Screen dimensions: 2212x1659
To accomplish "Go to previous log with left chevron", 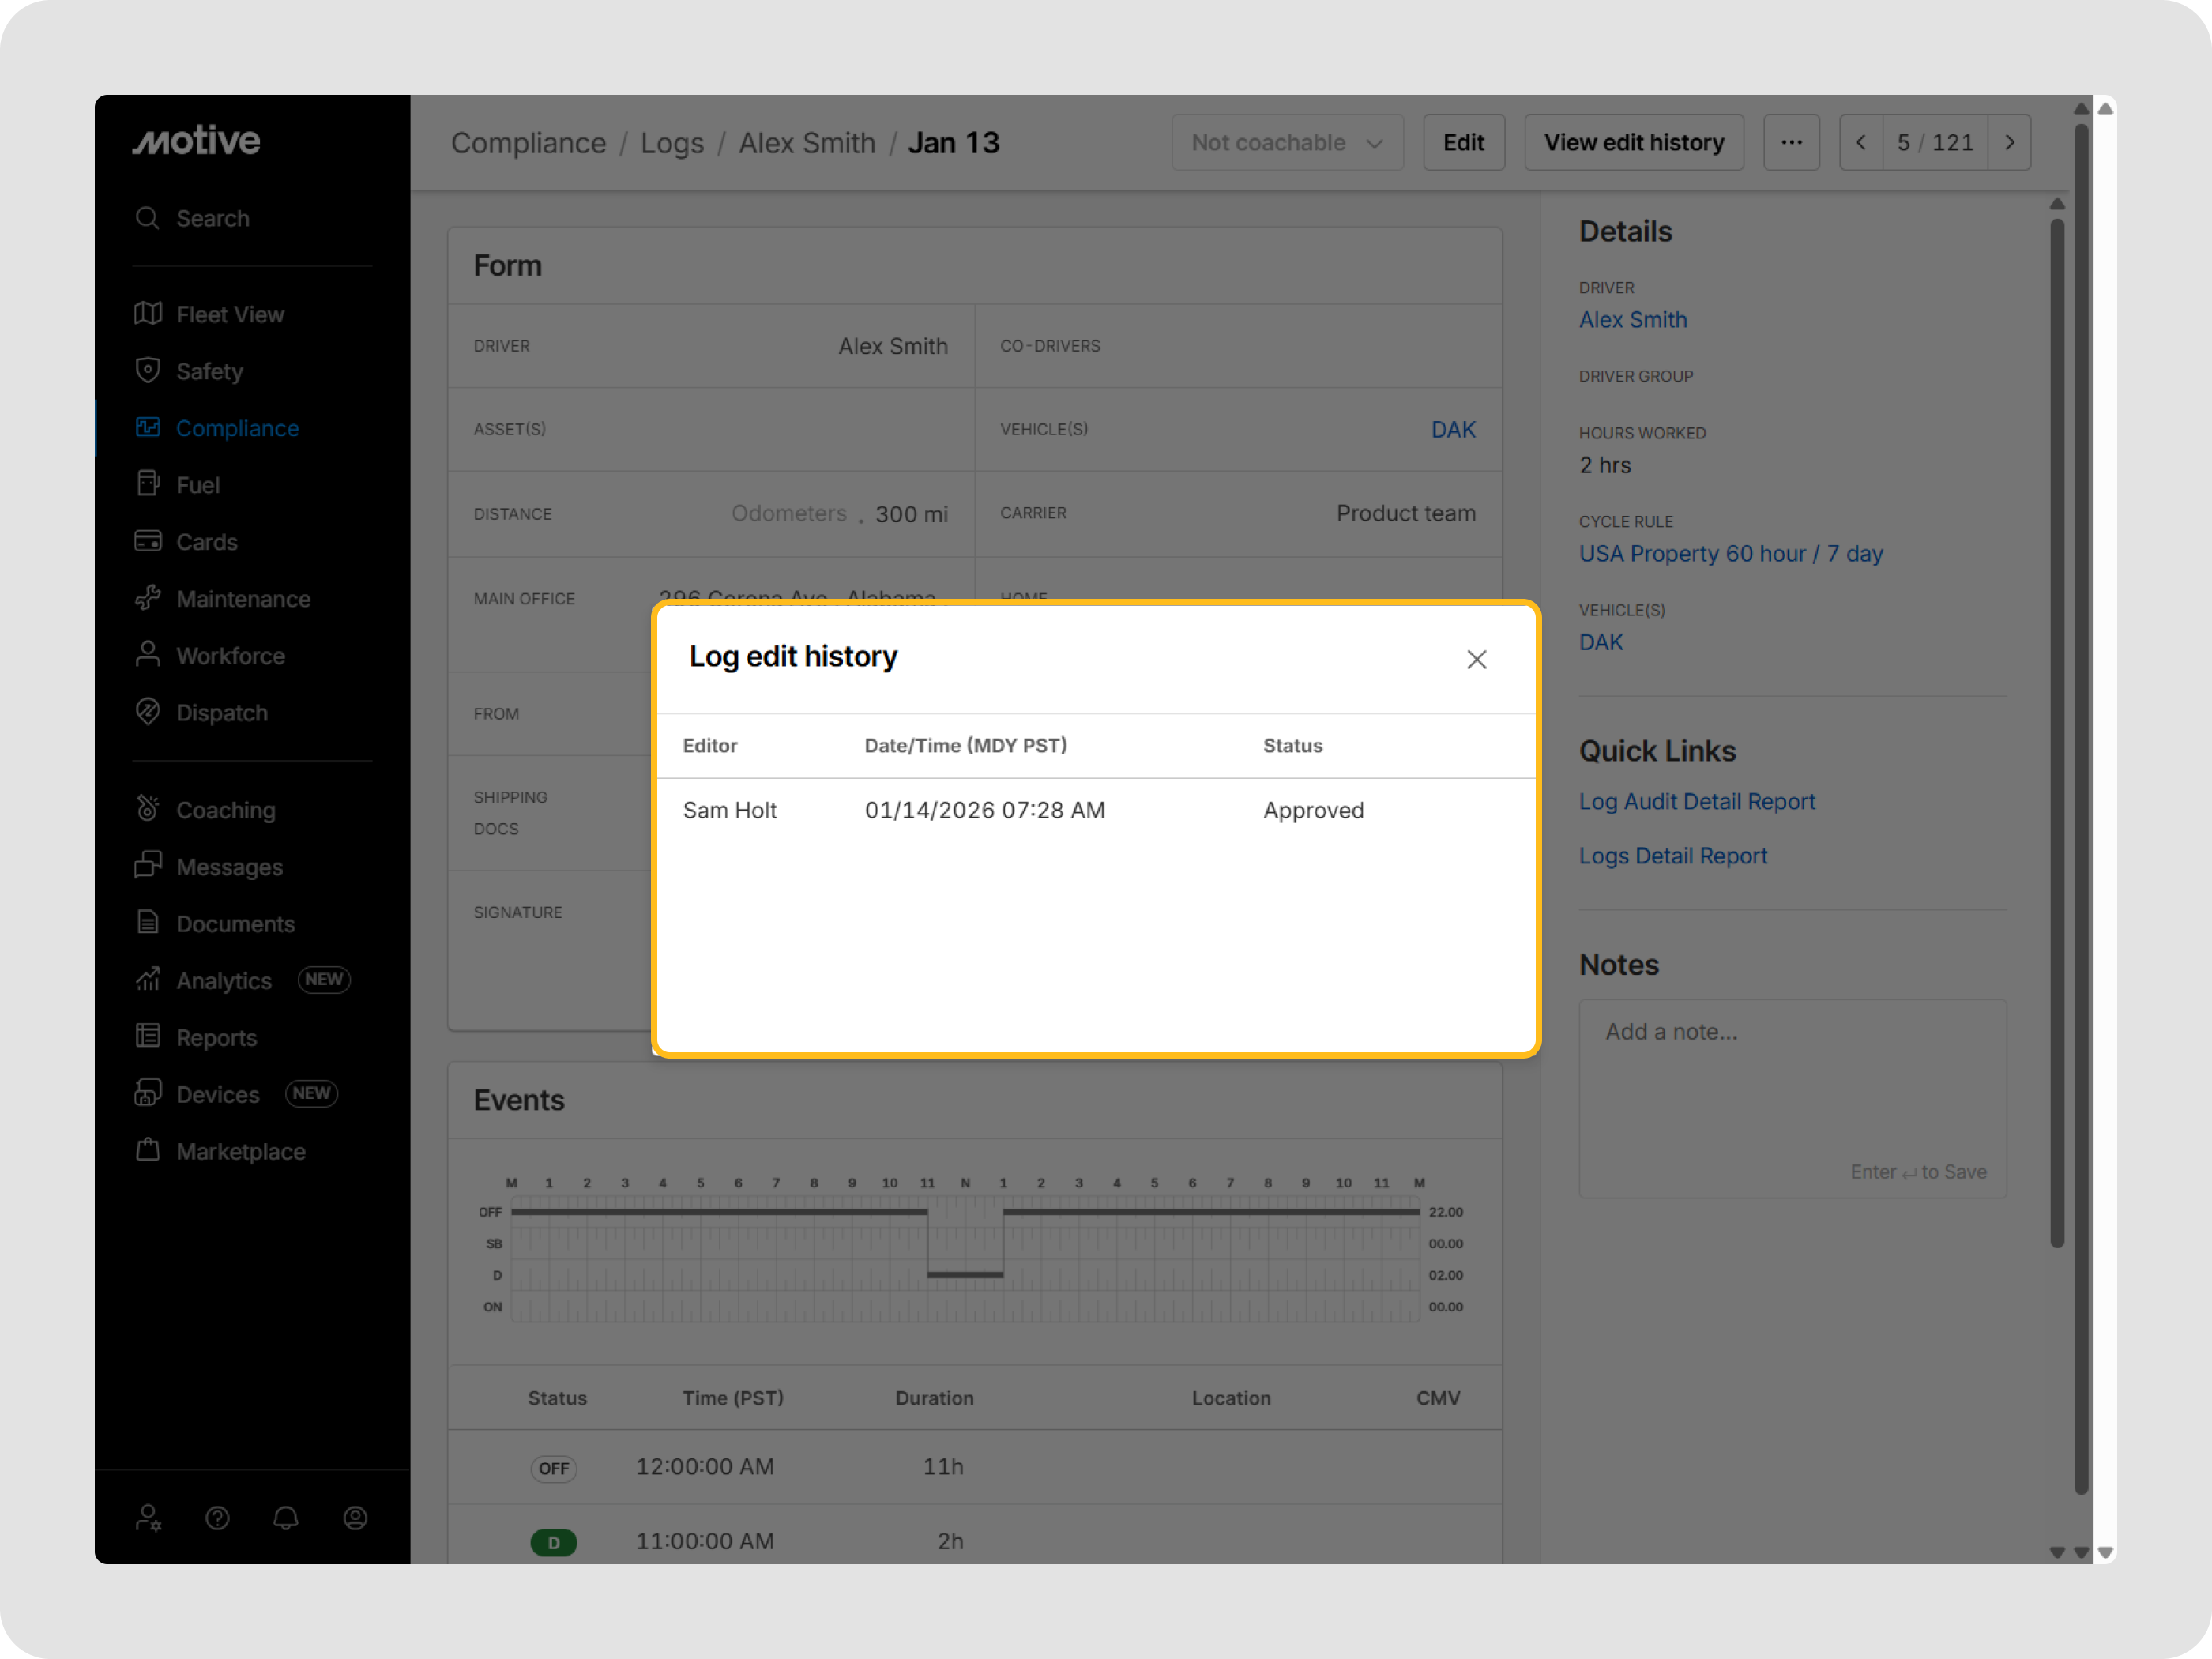I will coord(1861,143).
